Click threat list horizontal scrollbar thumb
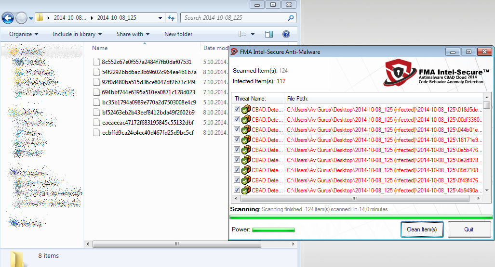Image resolution: width=495 pixels, height=267 pixels. 355,198
